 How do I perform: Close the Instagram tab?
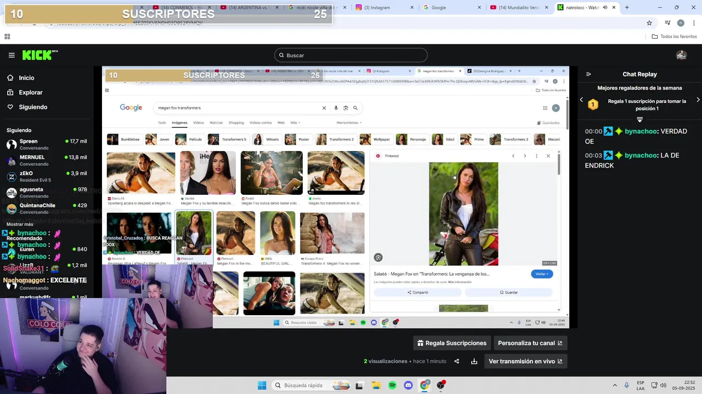pyautogui.click(x=412, y=8)
